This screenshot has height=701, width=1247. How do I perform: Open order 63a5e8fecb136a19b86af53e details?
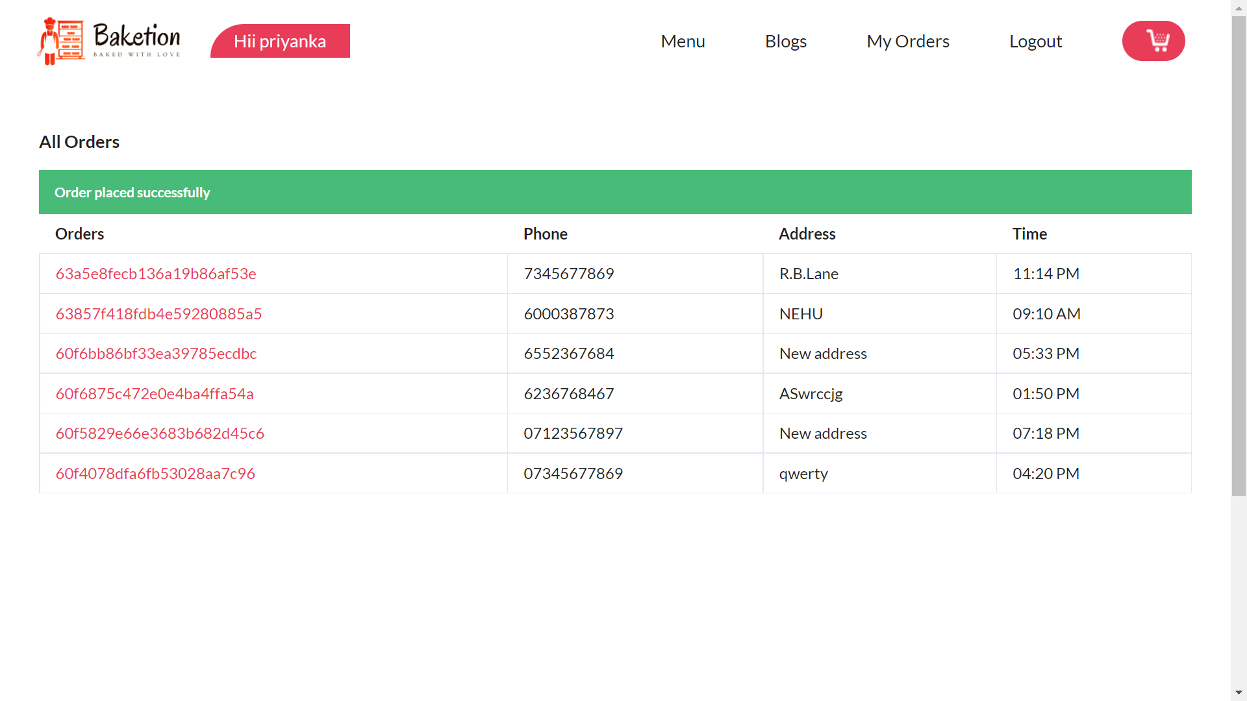(155, 273)
